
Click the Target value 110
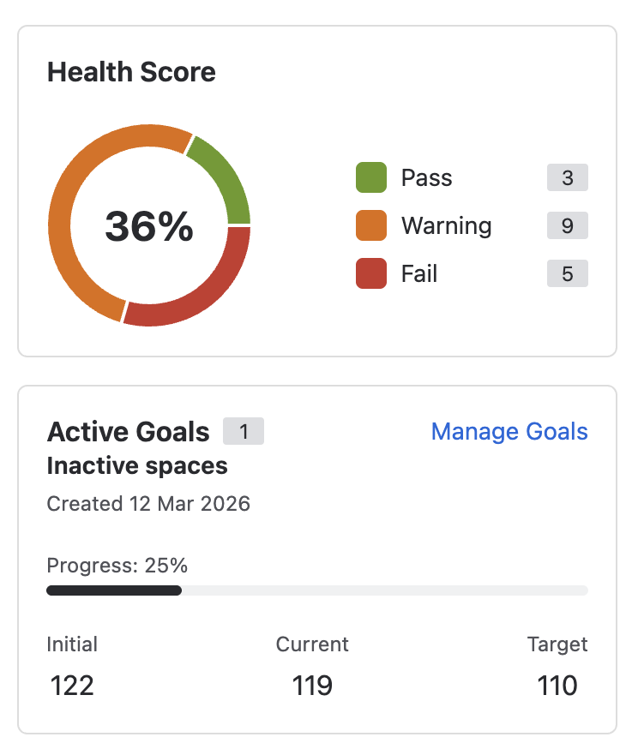tap(557, 686)
